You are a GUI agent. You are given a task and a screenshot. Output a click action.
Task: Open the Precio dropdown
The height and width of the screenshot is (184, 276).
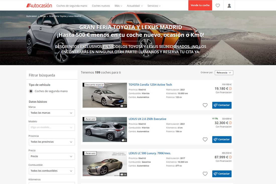(x=52, y=156)
